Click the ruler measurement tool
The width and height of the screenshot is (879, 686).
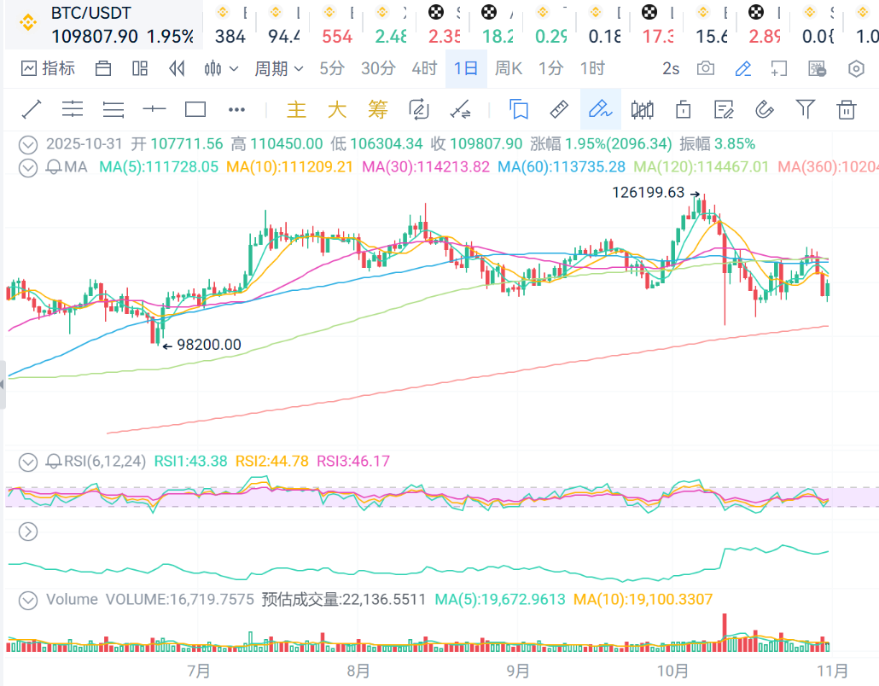pyautogui.click(x=558, y=109)
